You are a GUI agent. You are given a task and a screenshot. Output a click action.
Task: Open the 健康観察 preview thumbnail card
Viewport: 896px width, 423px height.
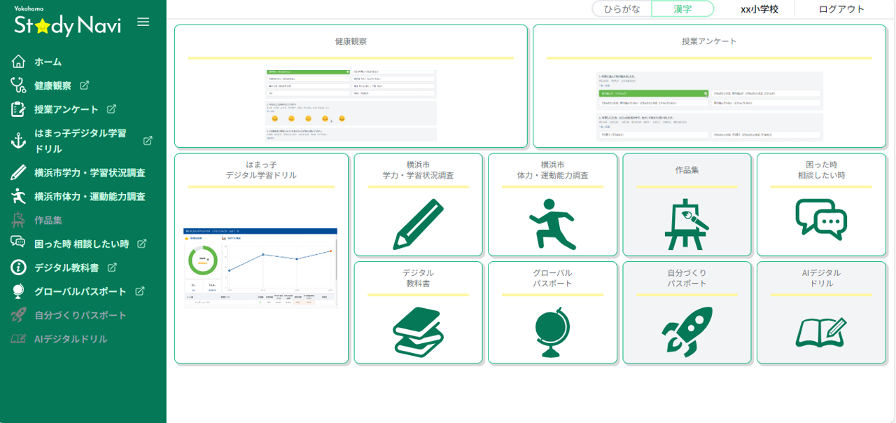click(351, 105)
